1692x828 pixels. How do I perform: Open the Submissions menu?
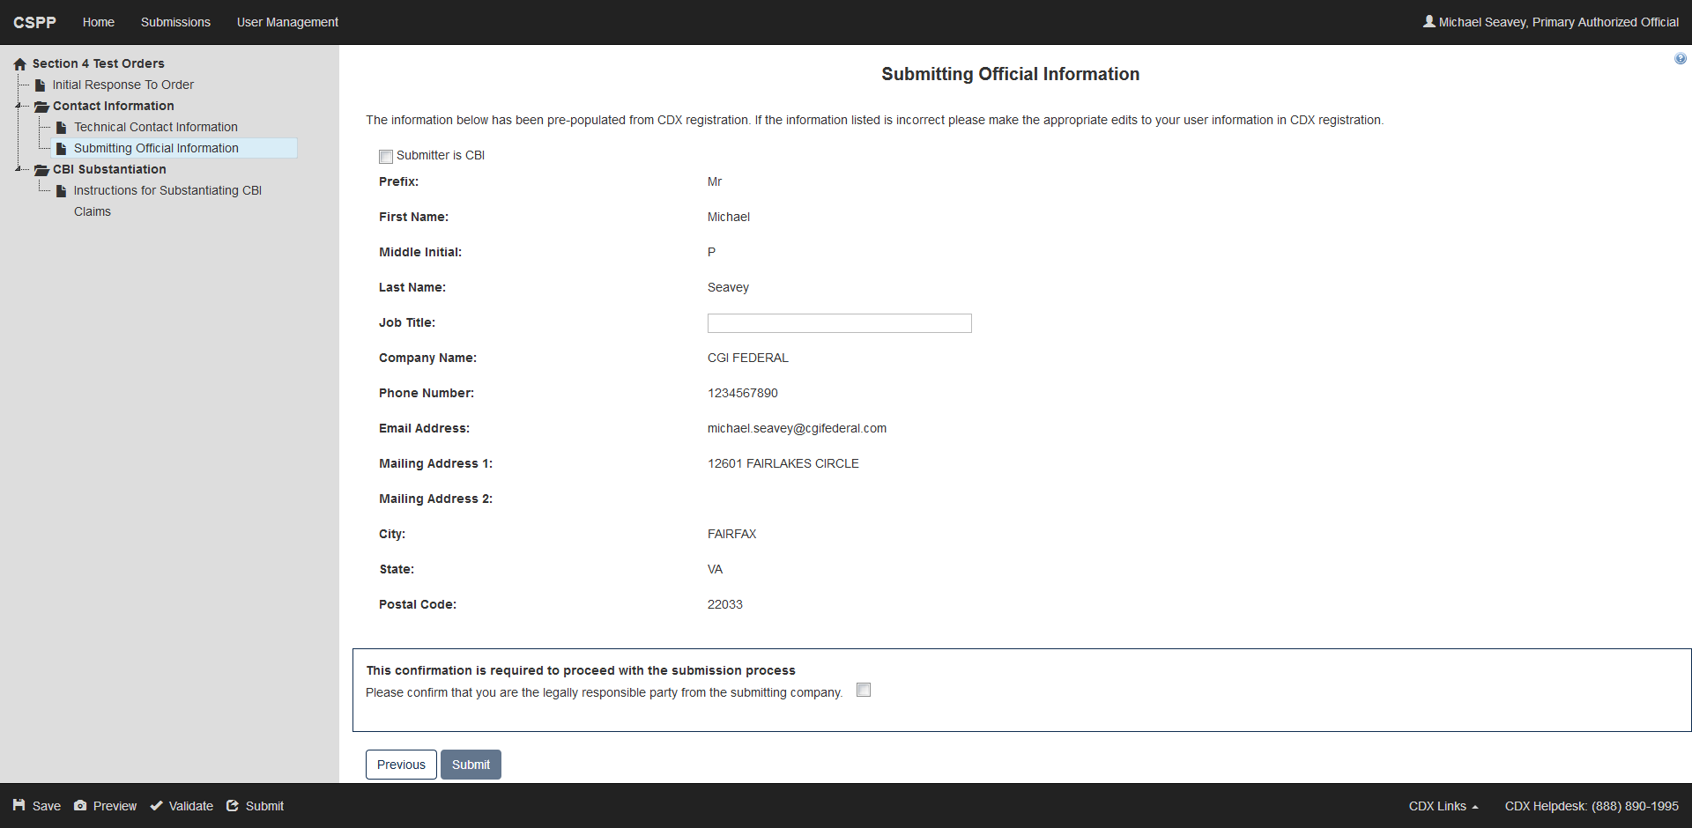click(175, 22)
